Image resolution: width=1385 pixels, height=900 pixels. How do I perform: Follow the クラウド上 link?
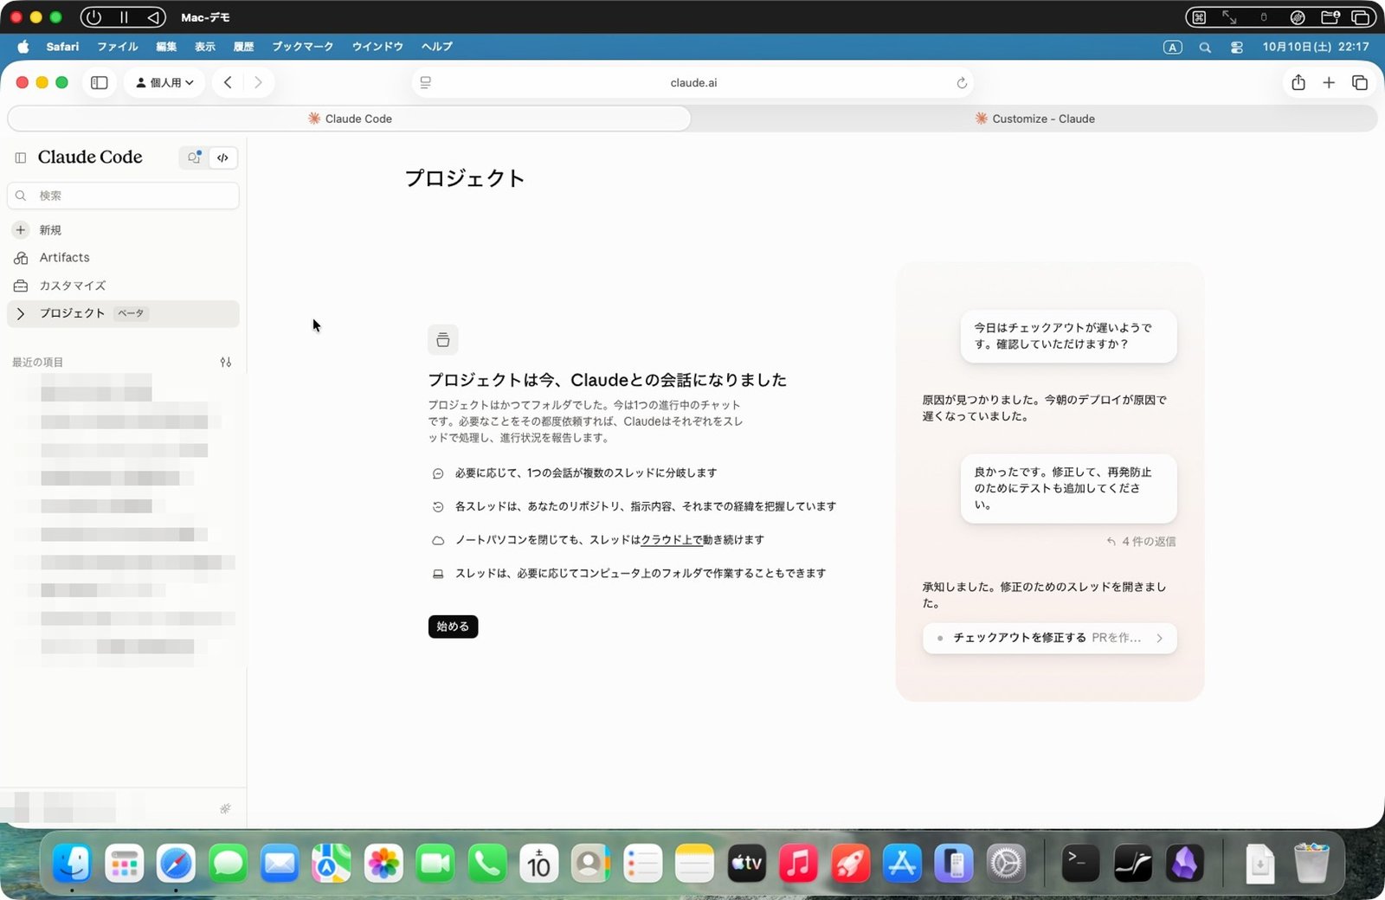(x=671, y=540)
